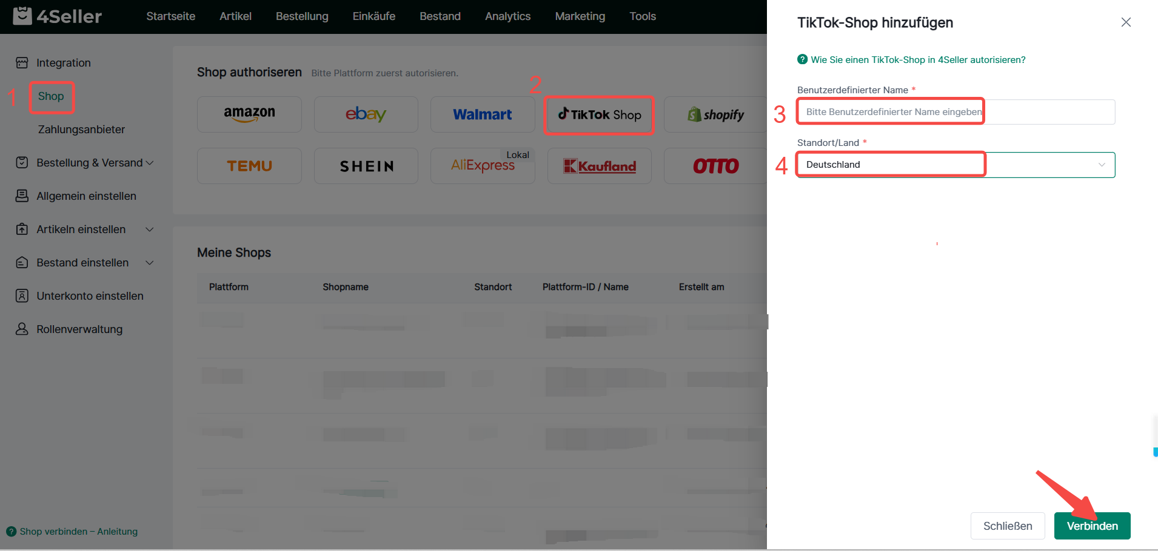1158x551 pixels.
Task: Choose the Kaufland platform tile
Action: click(x=599, y=166)
